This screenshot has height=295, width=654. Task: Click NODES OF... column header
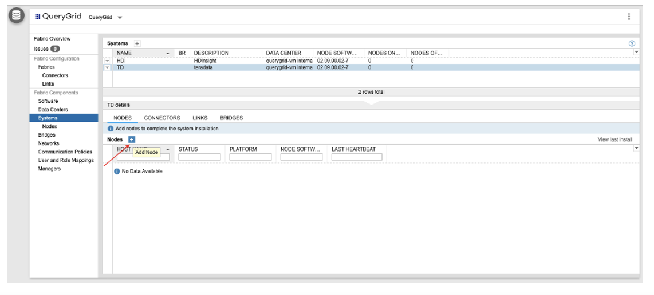(x=426, y=53)
